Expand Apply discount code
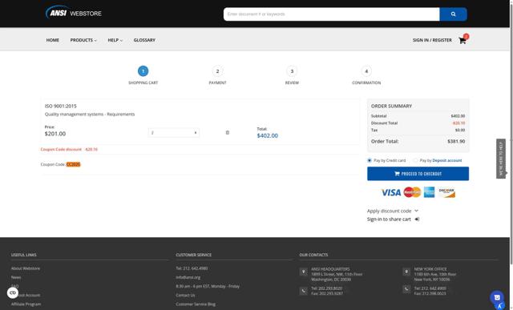 [393, 211]
